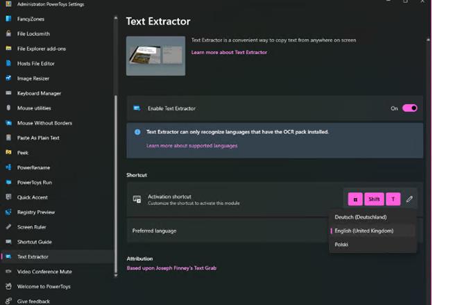This screenshot has height=305, width=451.
Task: Go to Paste As Plain Text page
Action: 39,138
